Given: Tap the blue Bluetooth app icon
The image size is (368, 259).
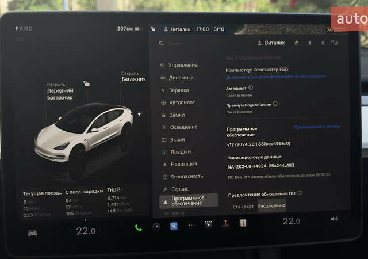Looking at the screenshot, I should 174,226.
